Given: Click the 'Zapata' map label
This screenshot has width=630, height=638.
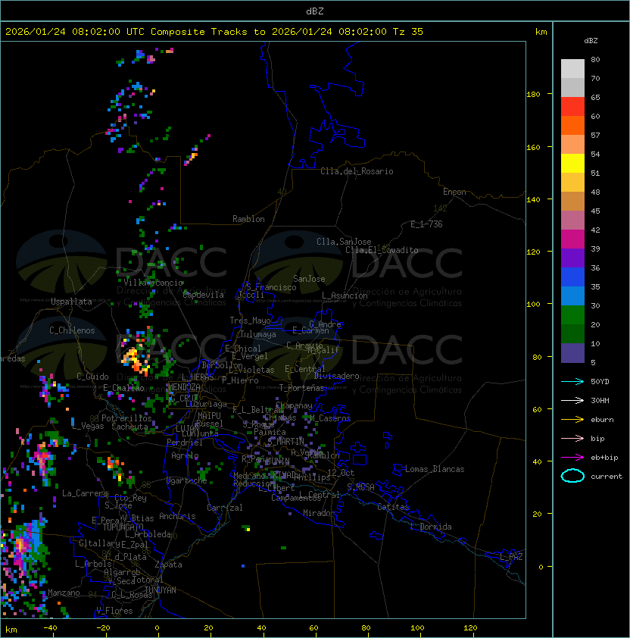Looking at the screenshot, I should tap(168, 565).
